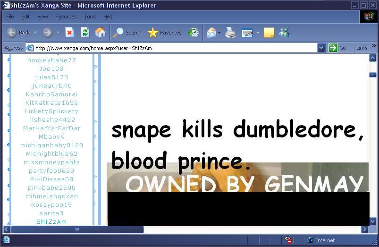This screenshot has height=247, width=379.
Task: Open the Home page icon
Action: click(101, 33)
